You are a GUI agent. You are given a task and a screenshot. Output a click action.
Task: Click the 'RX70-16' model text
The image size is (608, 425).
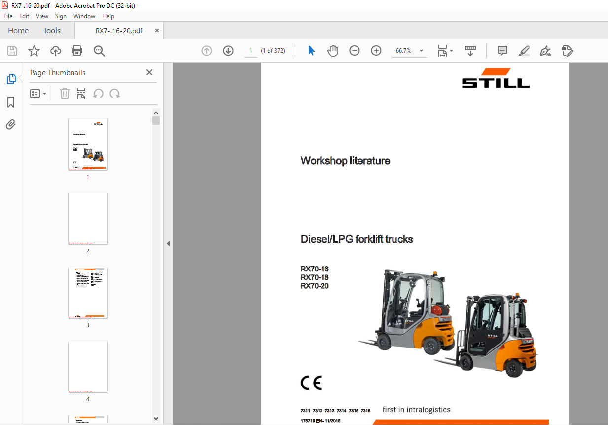315,269
